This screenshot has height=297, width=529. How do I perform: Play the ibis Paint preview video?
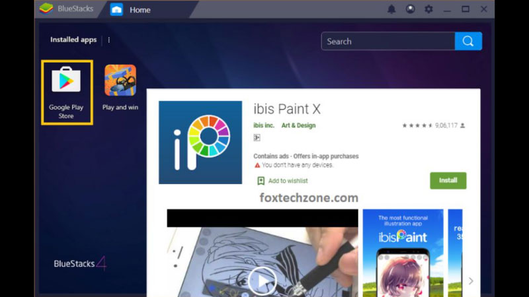pos(263,281)
